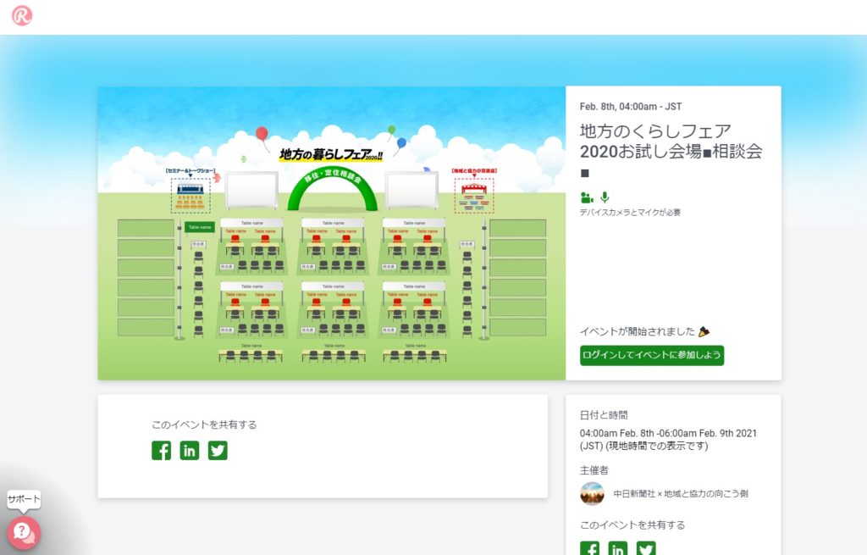867x555 pixels.
Task: Click このイベントを共有する in left card
Action: pos(204,425)
